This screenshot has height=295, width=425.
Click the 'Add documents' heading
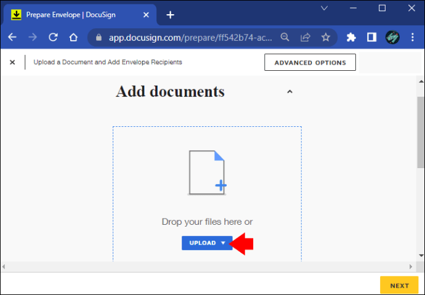pos(170,92)
